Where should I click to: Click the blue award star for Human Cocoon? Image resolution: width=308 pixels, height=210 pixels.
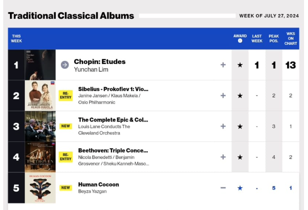[x=240, y=188]
